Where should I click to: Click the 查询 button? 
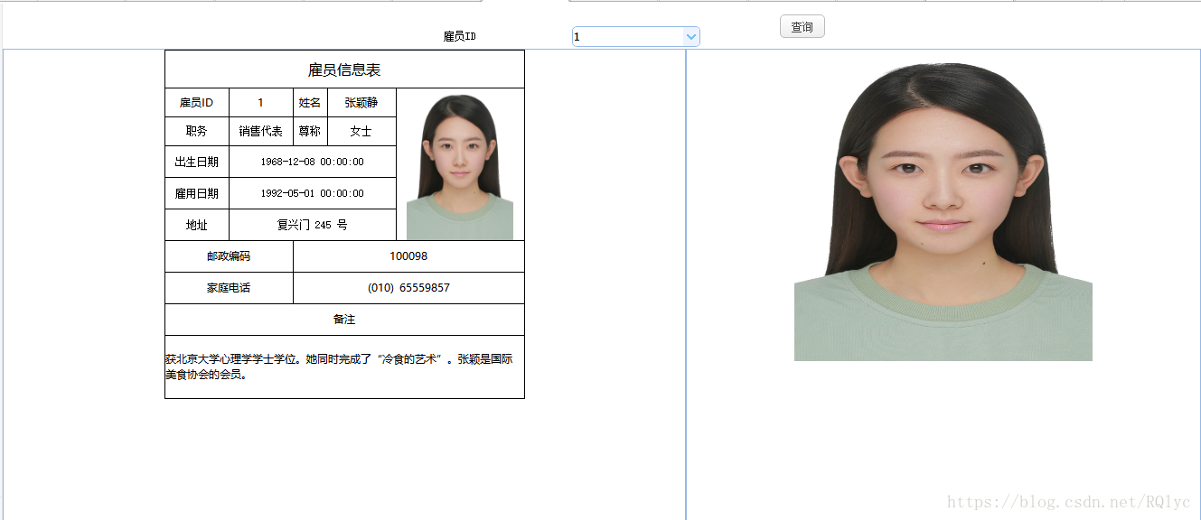[802, 27]
